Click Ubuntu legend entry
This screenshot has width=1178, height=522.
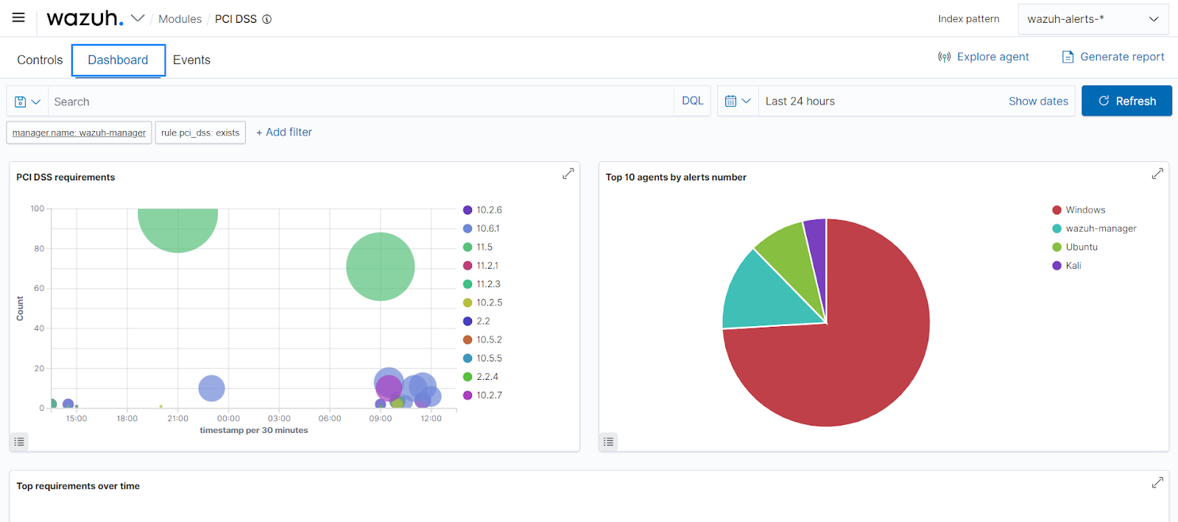1075,247
